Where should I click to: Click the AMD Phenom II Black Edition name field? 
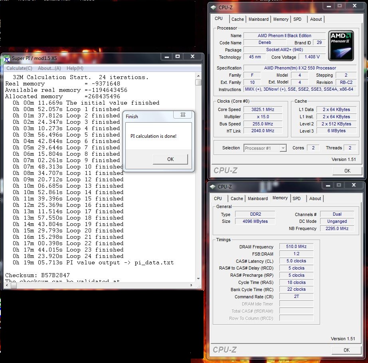(285, 36)
